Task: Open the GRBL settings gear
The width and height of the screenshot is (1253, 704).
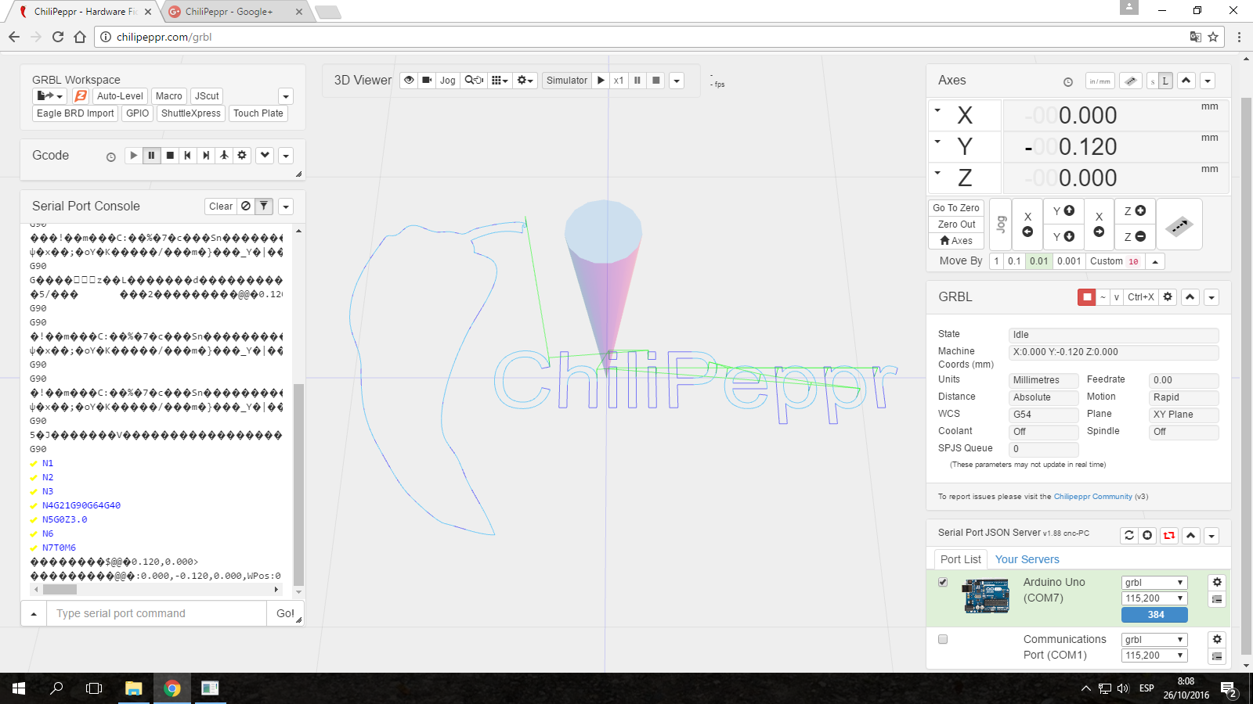Action: coord(1168,297)
